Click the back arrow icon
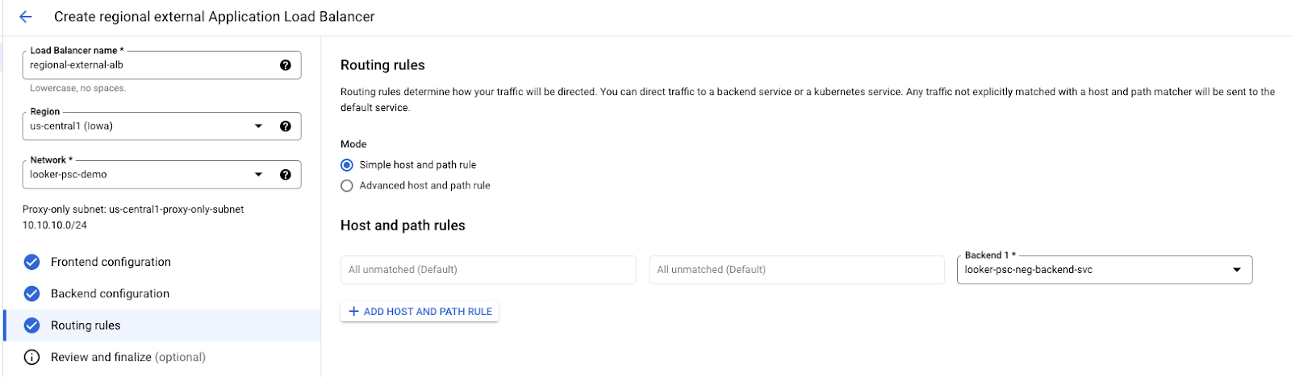The height and width of the screenshot is (377, 1291). pos(26,17)
